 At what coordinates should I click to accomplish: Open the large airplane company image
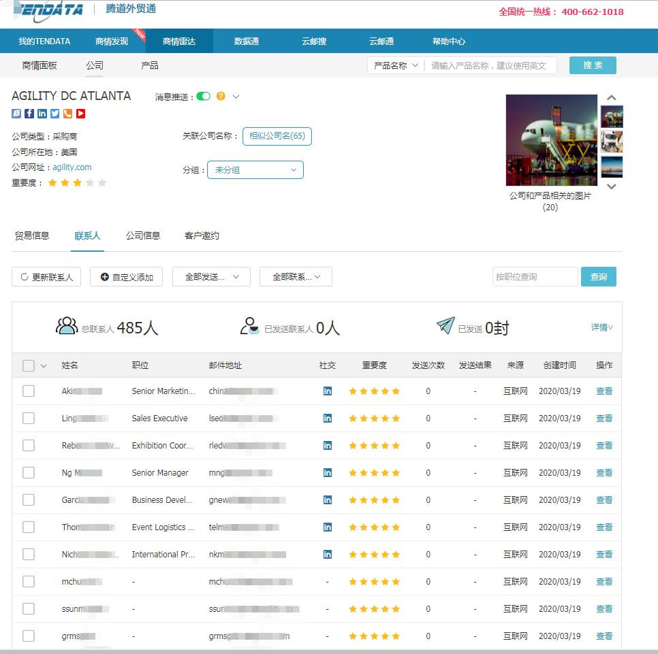[x=552, y=140]
